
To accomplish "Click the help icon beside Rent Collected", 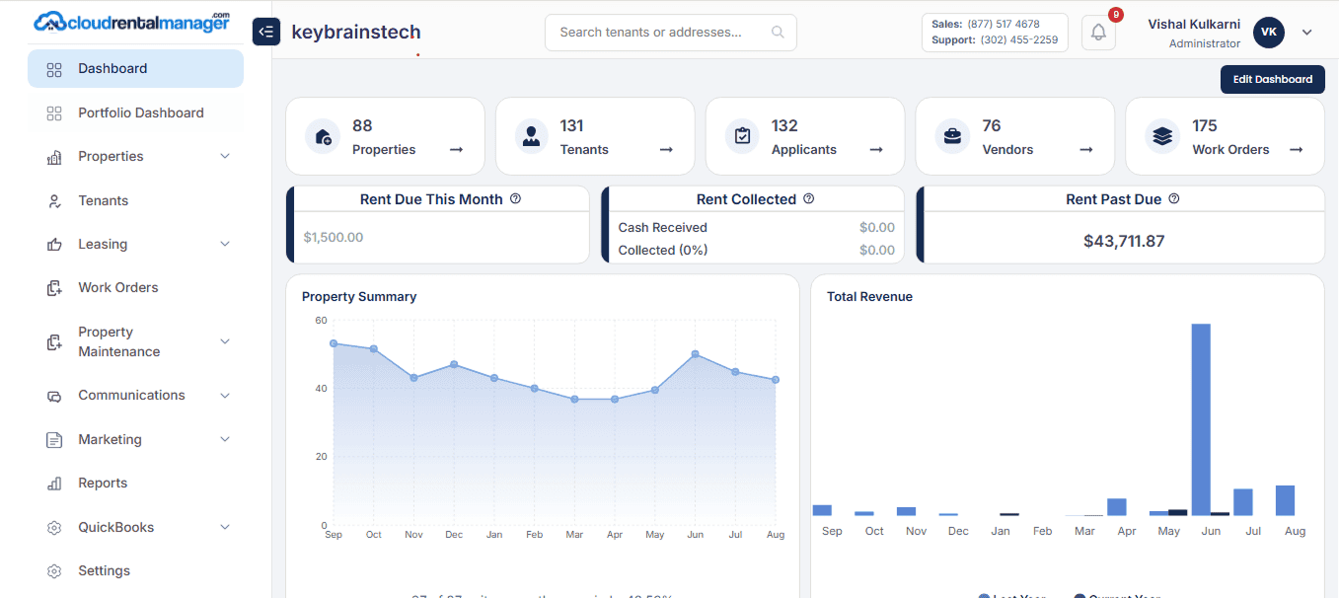I will [x=808, y=198].
